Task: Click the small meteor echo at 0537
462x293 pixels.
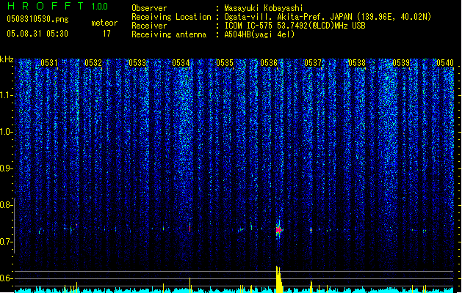Action: [x=311, y=230]
